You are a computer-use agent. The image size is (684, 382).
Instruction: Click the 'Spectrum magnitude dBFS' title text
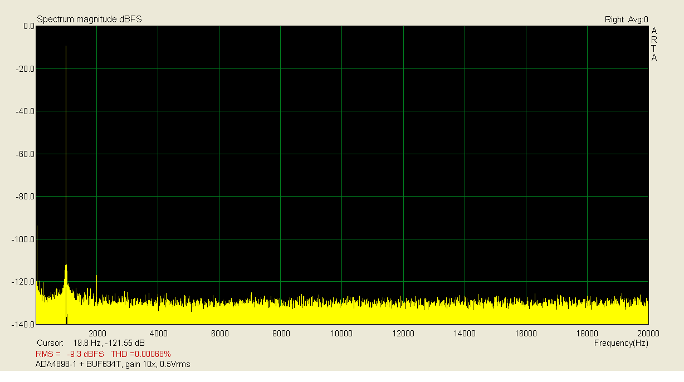tap(89, 19)
